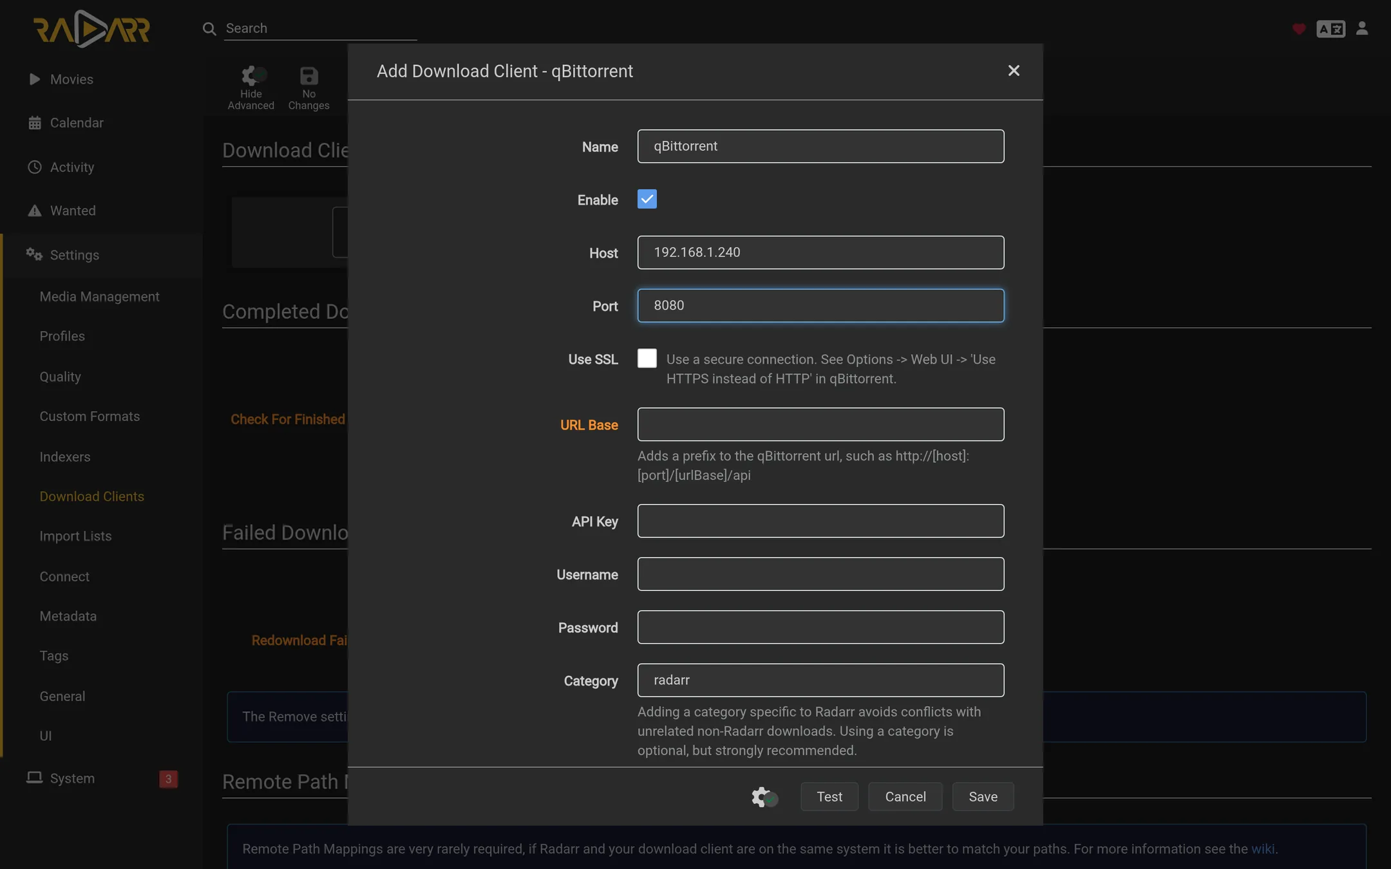Close the Add Download Client dialog
The image size is (1391, 869).
(x=1014, y=71)
